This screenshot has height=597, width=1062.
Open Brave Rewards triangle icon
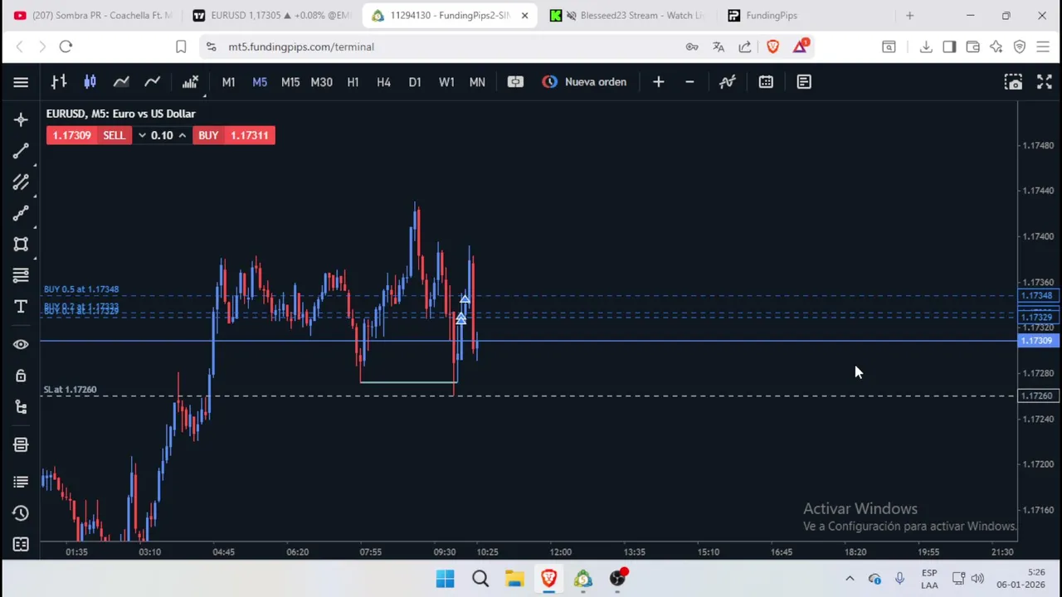point(800,46)
